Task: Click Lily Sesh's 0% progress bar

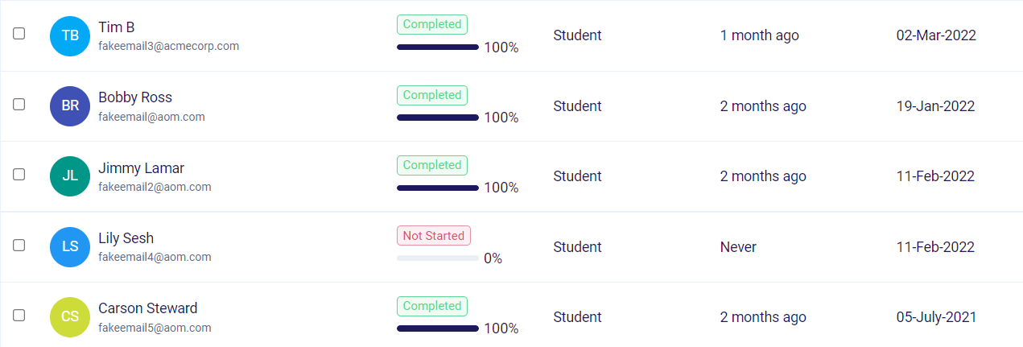Action: tap(438, 258)
